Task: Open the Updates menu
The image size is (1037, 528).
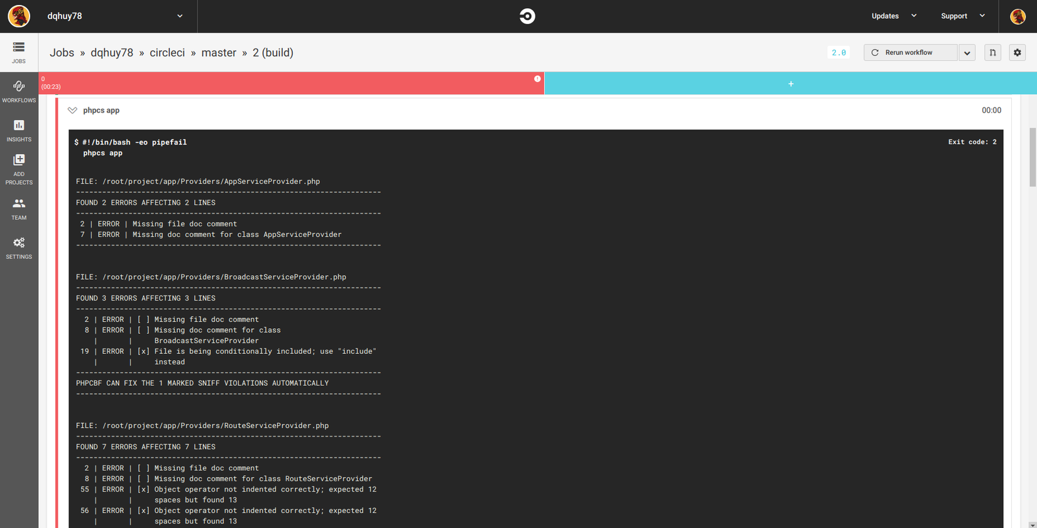Action: [894, 16]
